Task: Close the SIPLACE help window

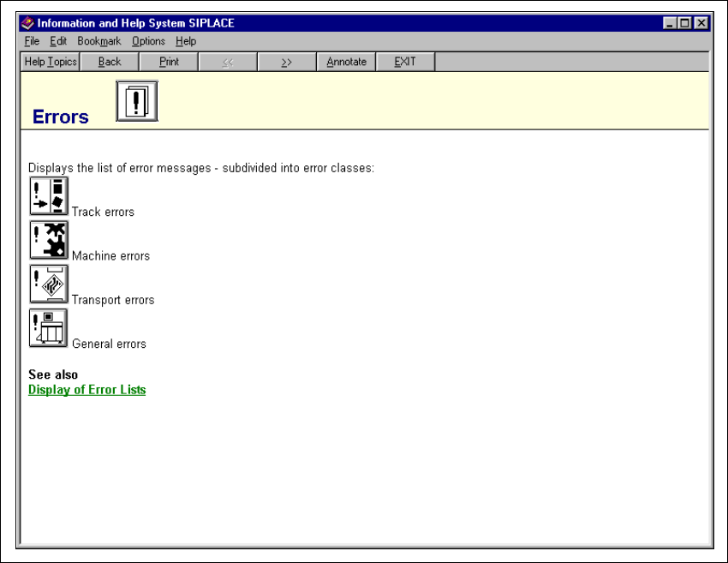Action: click(701, 23)
